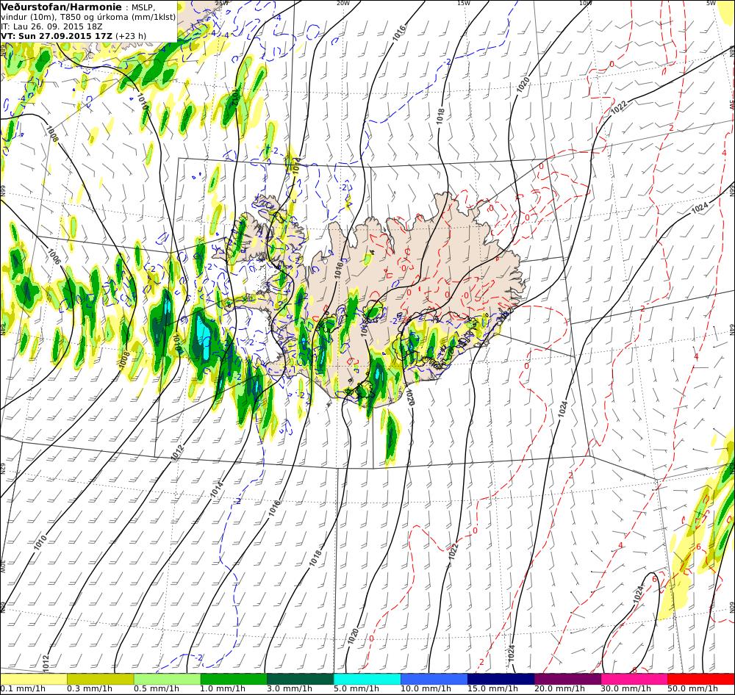735x695 pixels.
Task: Select the '50.0 mm/1h' legend label
Action: pyautogui.click(x=693, y=689)
